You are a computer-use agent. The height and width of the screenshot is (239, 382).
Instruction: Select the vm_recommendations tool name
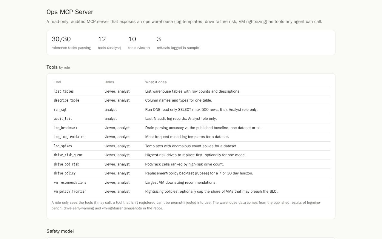point(70,183)
